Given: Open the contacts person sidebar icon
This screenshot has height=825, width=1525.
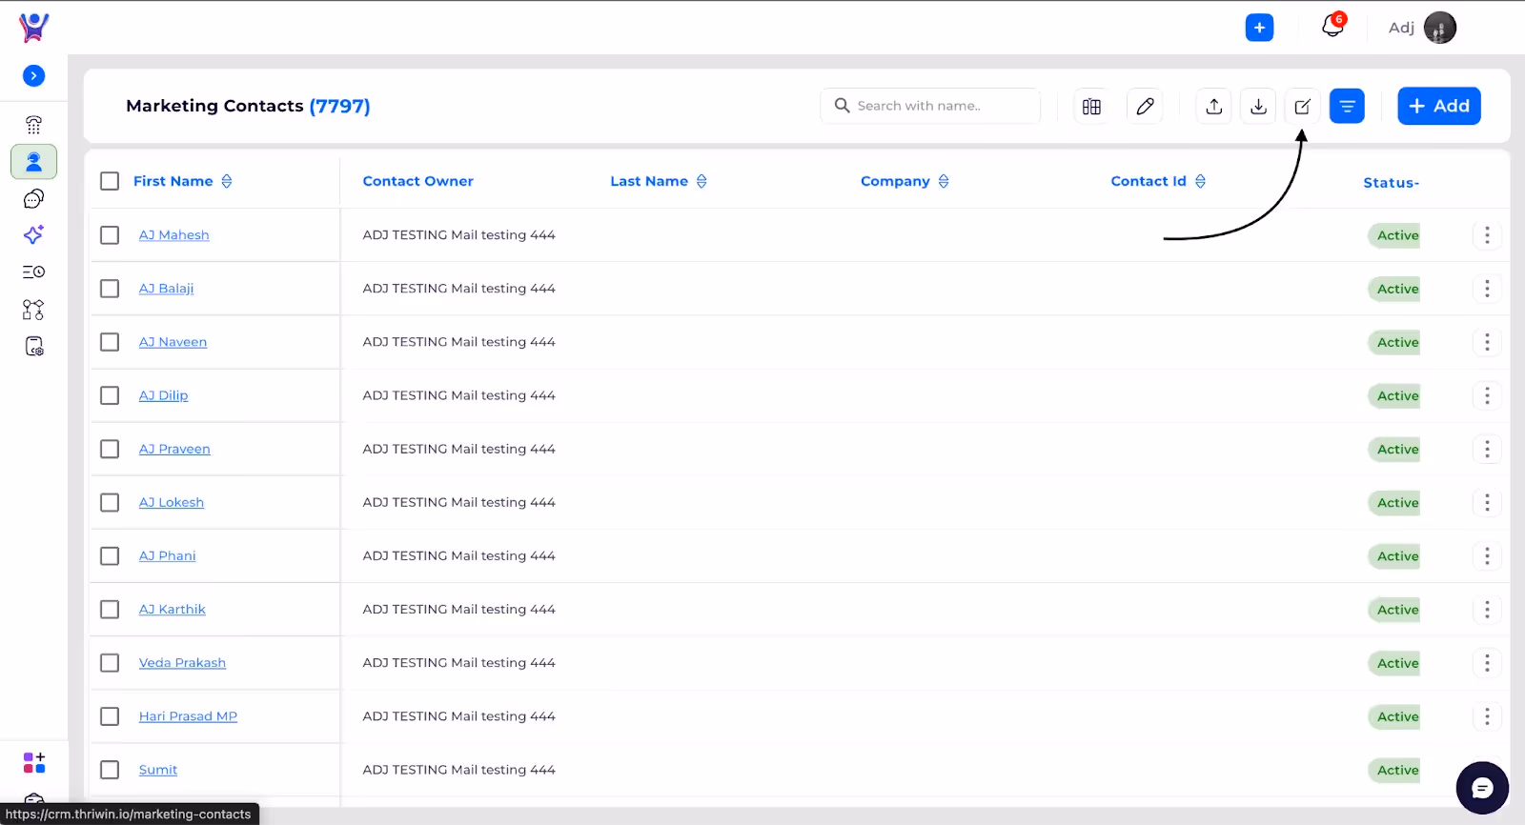Looking at the screenshot, I should point(33,162).
